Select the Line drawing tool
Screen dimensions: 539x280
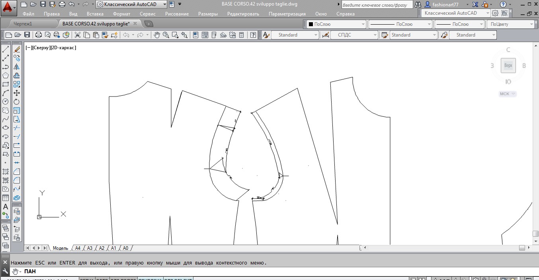coord(6,50)
